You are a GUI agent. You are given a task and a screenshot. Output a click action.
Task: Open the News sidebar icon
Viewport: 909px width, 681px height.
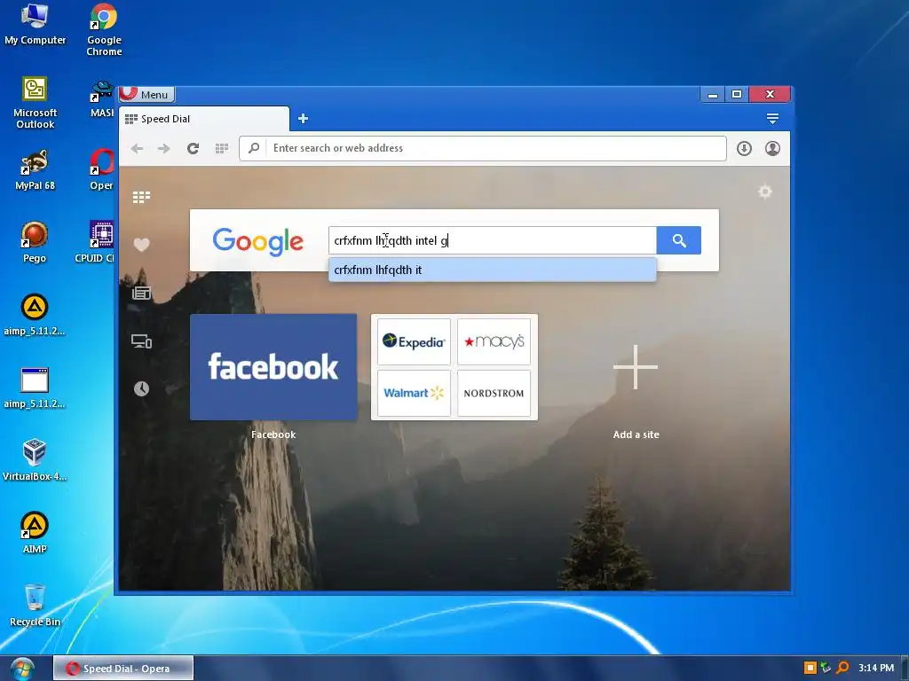[x=141, y=293]
